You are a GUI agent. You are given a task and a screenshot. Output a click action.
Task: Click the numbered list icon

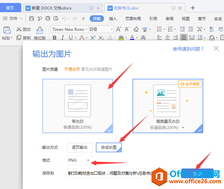click(x=170, y=29)
